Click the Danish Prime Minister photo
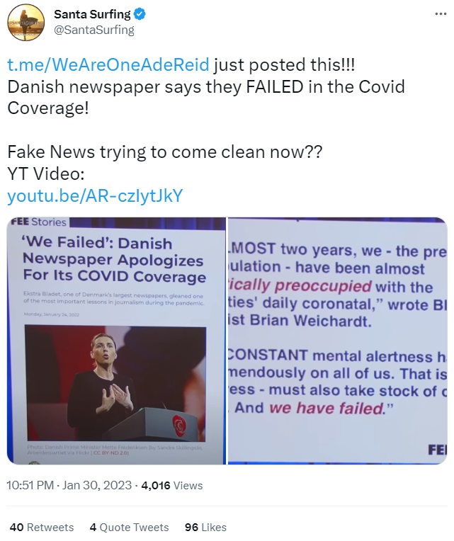454x541 pixels. click(115, 384)
